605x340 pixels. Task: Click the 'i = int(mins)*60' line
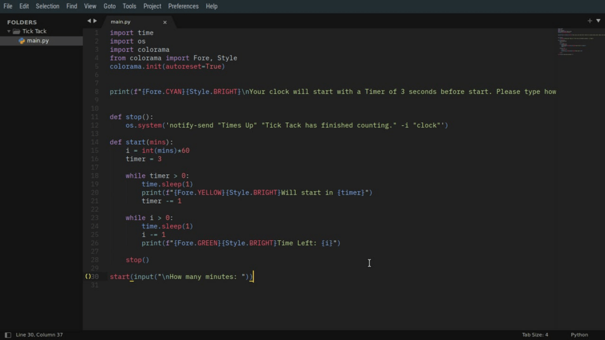click(x=157, y=151)
